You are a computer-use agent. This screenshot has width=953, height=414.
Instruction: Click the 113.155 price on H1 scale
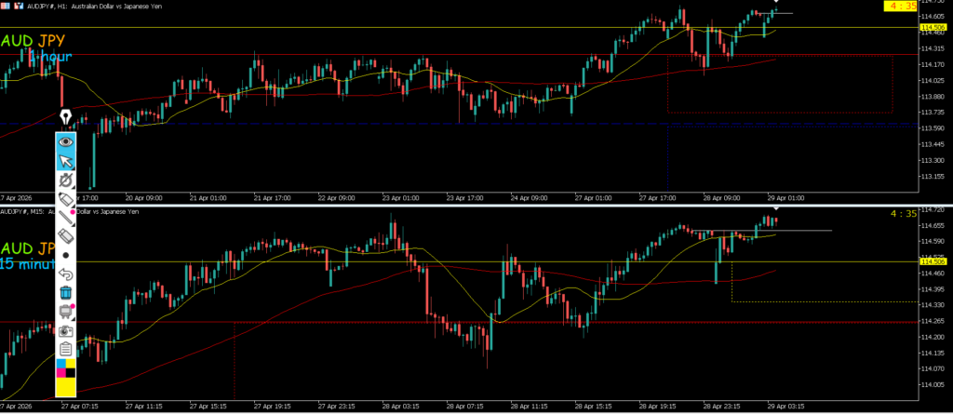coord(933,177)
